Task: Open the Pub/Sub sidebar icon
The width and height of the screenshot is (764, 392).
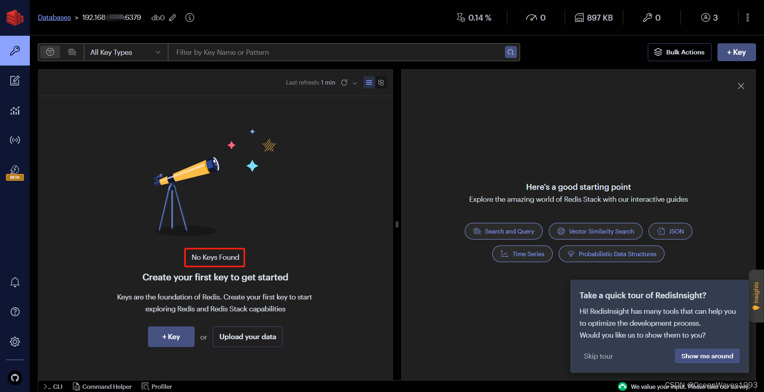Action: point(15,140)
